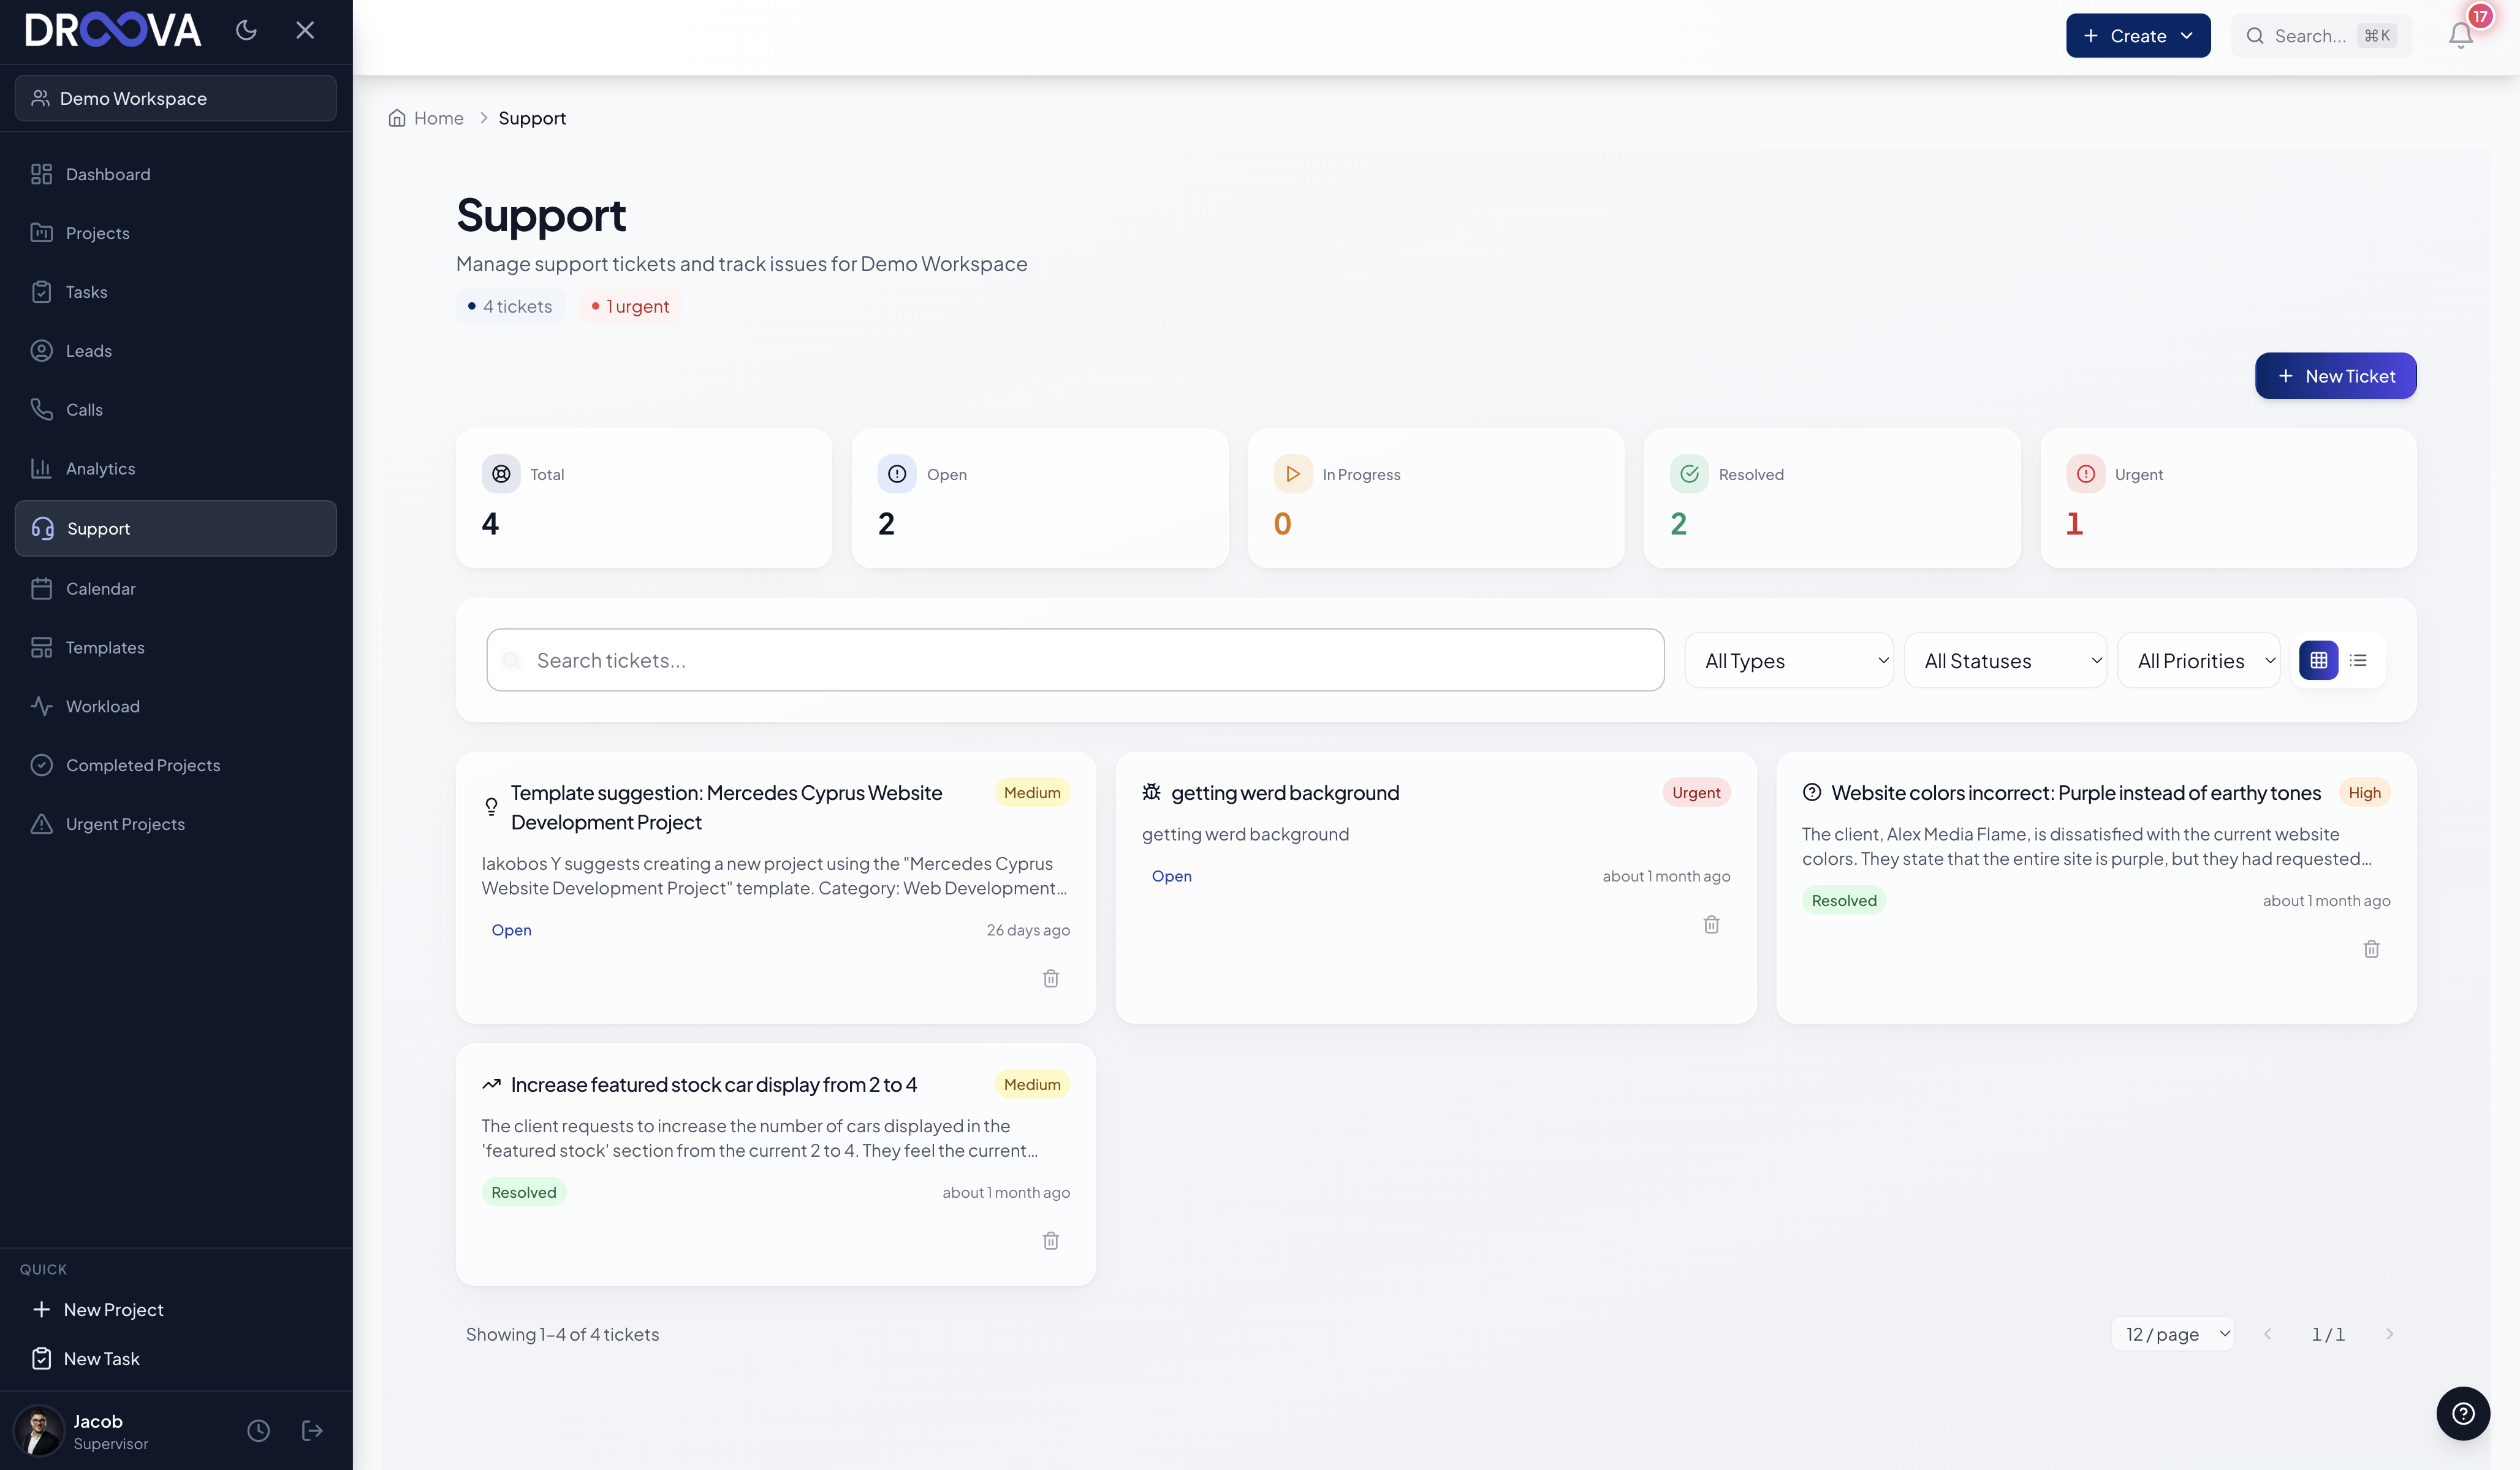Delete the Website colors incorrect ticket

click(x=2371, y=949)
